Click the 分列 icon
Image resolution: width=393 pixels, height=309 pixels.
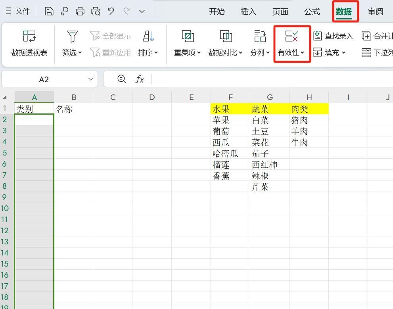click(x=260, y=36)
